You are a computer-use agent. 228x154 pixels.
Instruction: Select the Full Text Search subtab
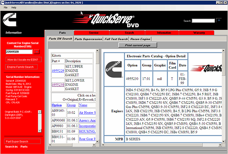coord(116,39)
